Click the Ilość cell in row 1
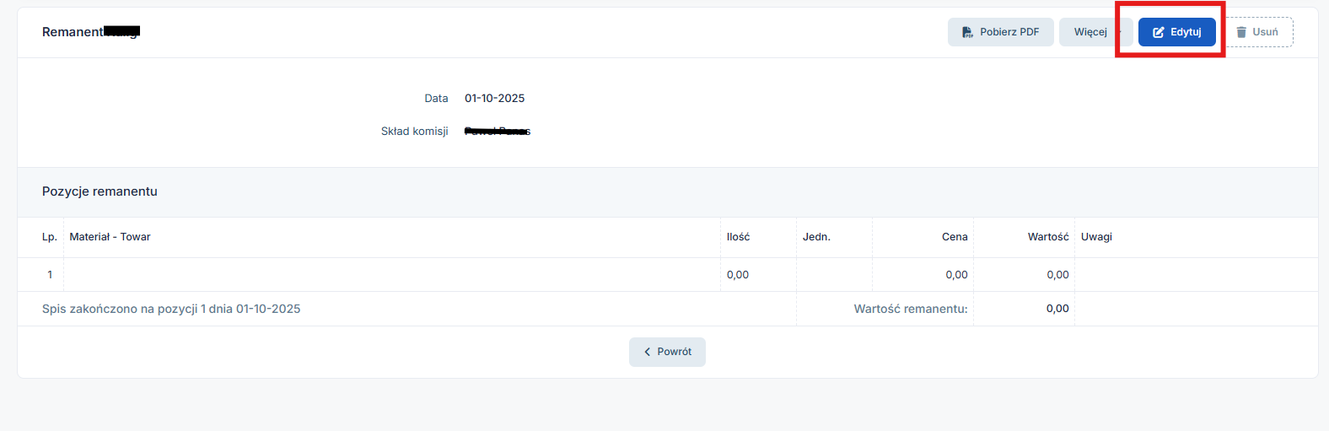1329x431 pixels. point(738,275)
